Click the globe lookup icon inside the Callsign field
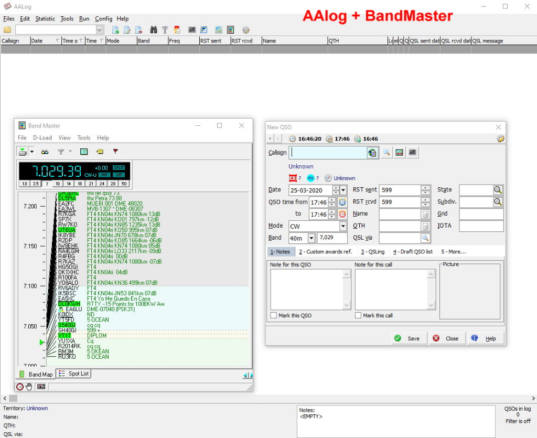 pyautogui.click(x=372, y=153)
